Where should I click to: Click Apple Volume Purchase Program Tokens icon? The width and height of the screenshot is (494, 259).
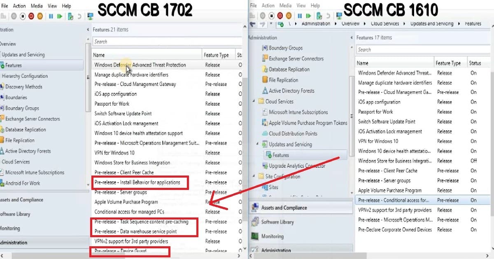click(x=265, y=123)
